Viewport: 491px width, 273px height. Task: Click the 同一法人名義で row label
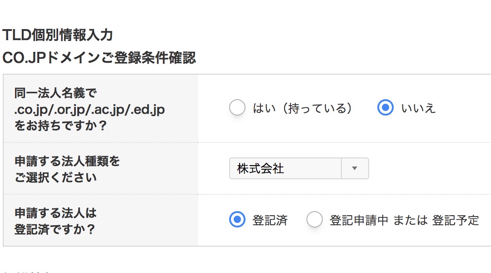(x=56, y=93)
